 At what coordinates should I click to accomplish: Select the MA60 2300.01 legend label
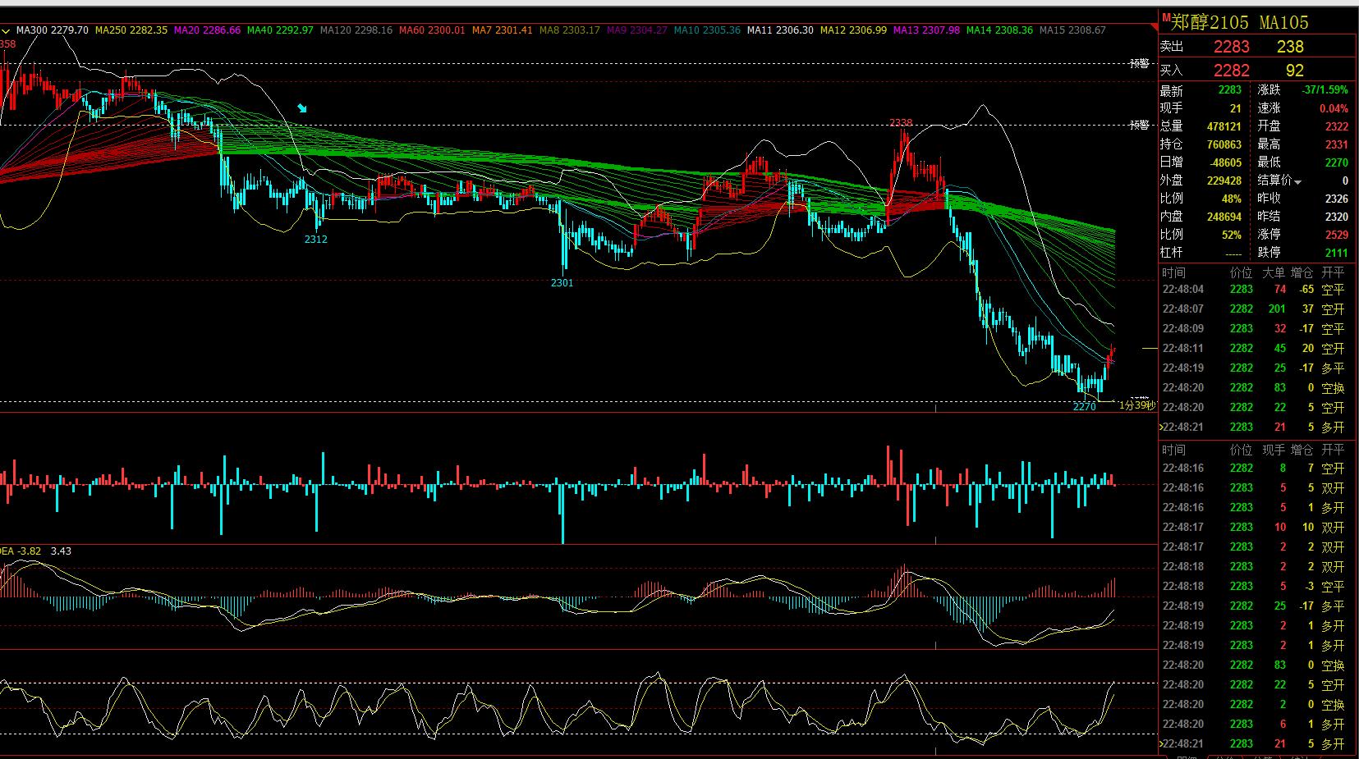click(432, 30)
